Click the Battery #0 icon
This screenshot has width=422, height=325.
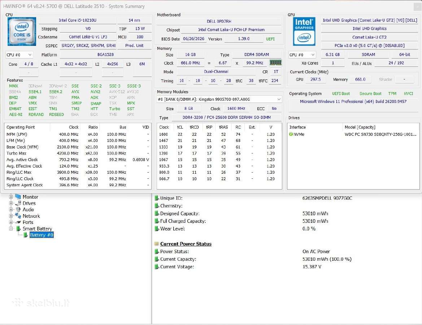coord(25,235)
